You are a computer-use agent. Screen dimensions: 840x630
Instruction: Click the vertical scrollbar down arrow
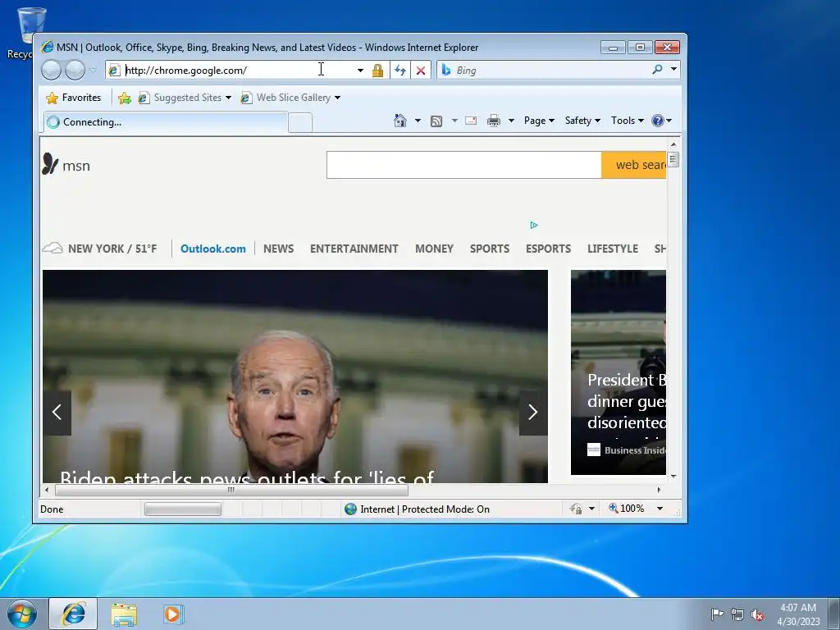pos(673,476)
